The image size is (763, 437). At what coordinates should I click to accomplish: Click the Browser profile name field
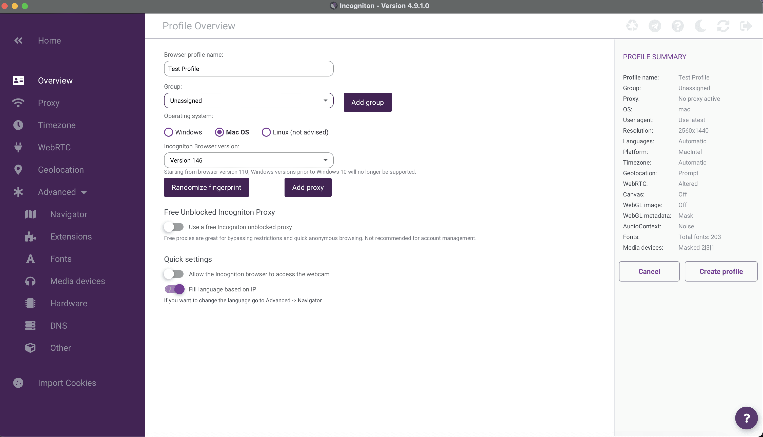point(249,69)
